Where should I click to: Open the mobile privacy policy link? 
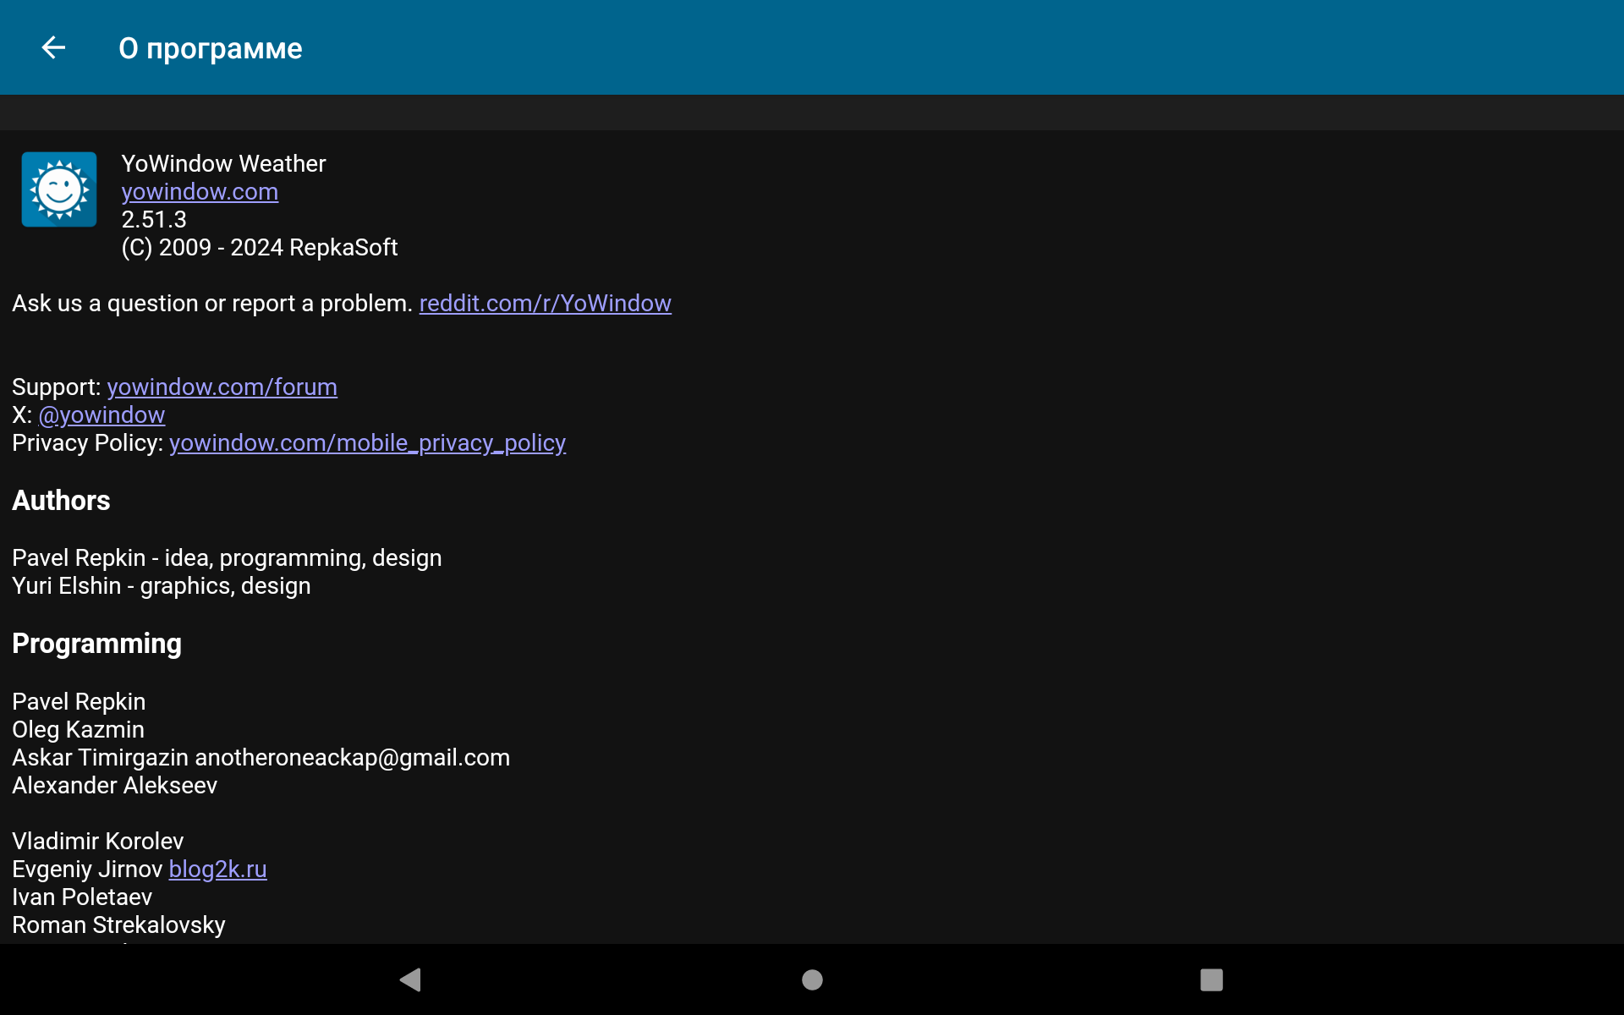368,443
